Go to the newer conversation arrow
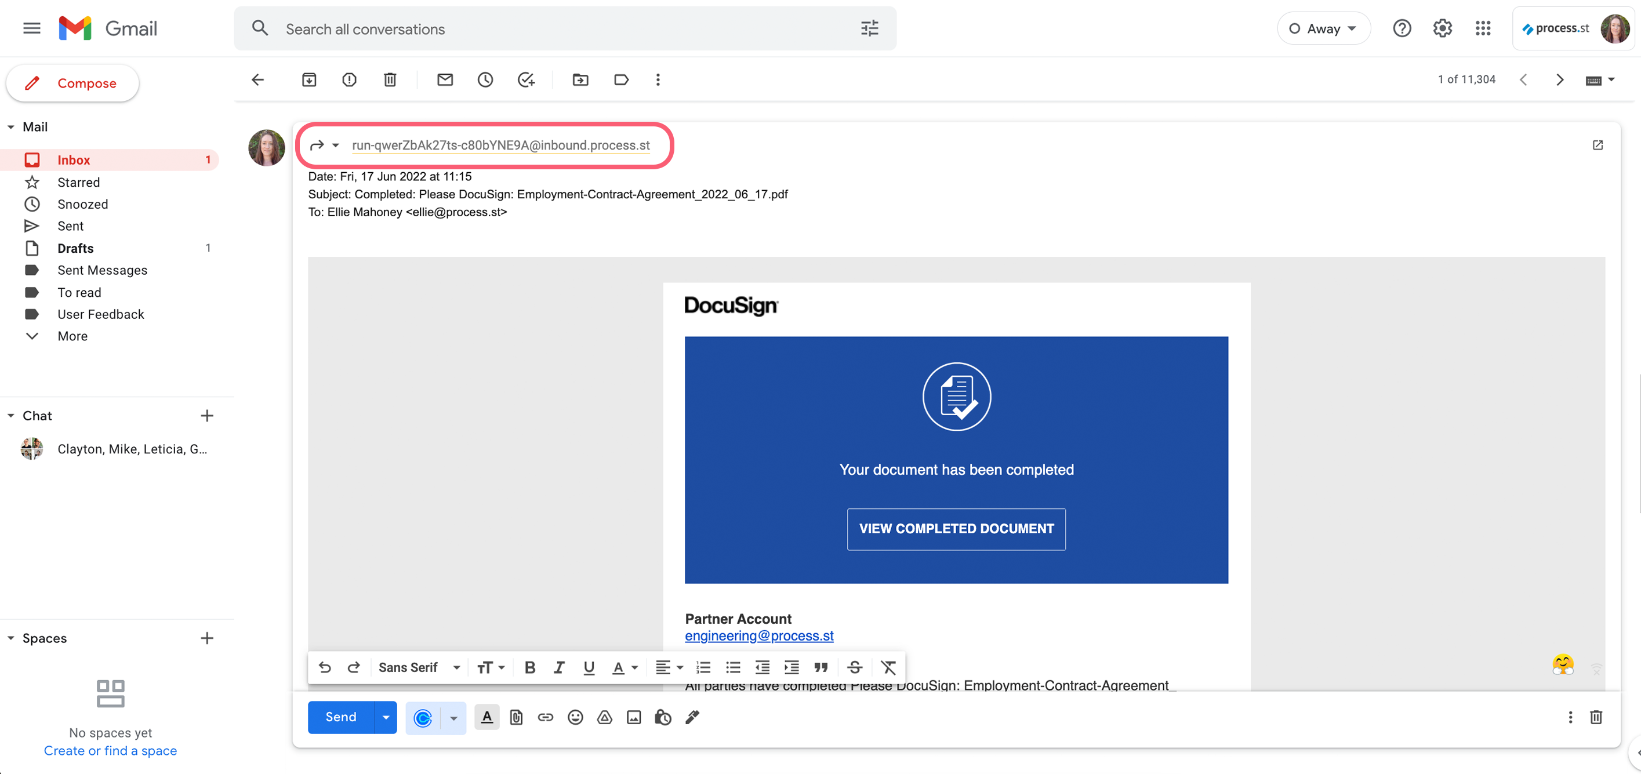The height and width of the screenshot is (774, 1641). [x=1524, y=79]
